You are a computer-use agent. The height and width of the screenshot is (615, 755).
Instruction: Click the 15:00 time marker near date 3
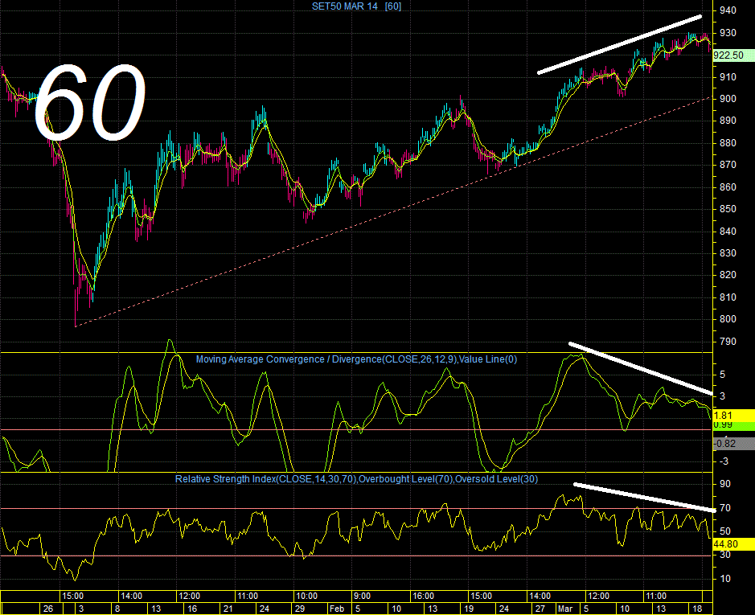(x=72, y=597)
